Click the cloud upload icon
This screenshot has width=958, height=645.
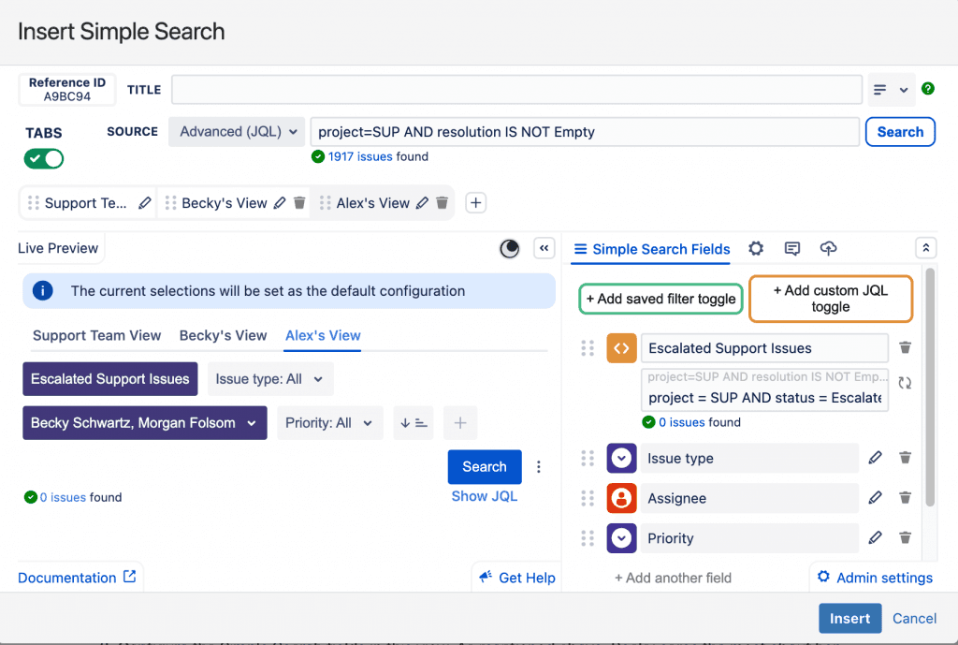coord(828,248)
